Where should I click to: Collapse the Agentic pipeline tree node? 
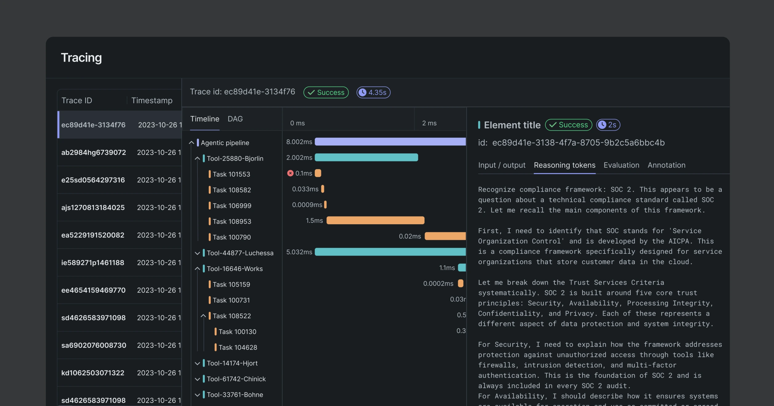(x=191, y=143)
